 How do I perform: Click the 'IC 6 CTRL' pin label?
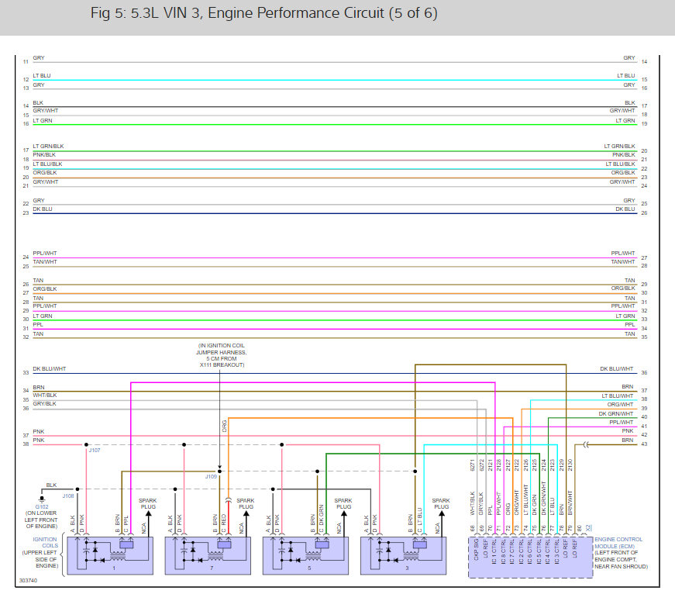(x=530, y=551)
